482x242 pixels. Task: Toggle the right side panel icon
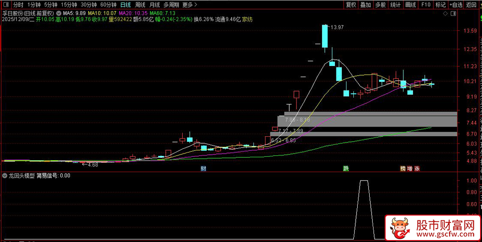(453, 14)
